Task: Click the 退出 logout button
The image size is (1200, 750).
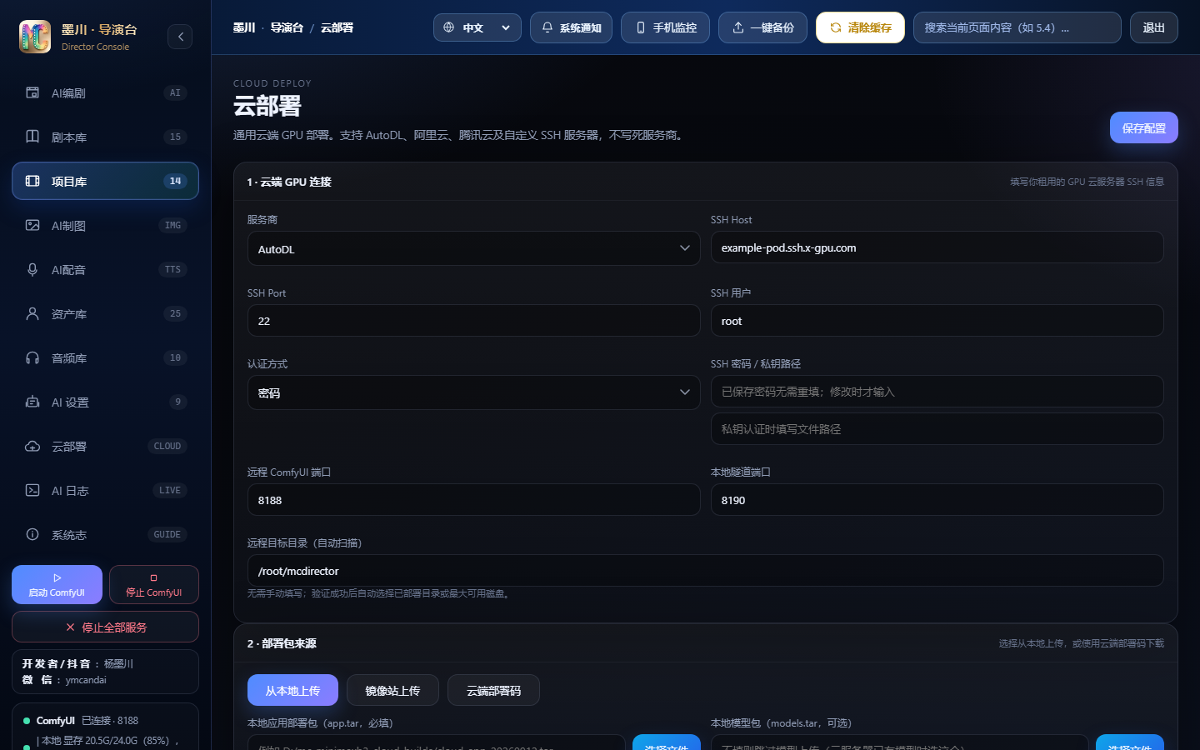Action: pos(1153,27)
